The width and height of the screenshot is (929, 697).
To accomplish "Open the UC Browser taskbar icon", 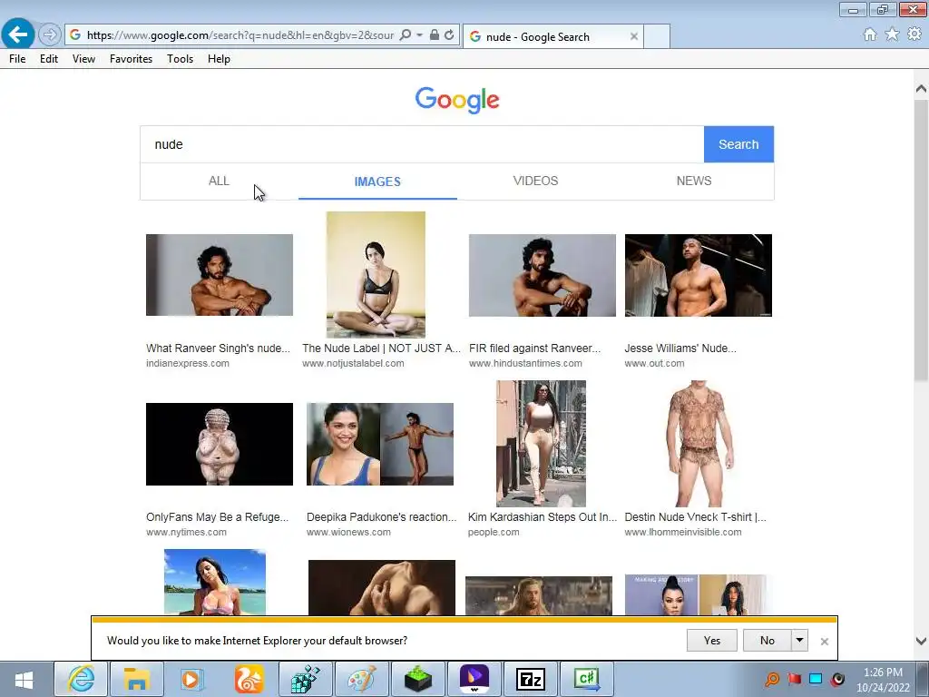I will coord(249,679).
